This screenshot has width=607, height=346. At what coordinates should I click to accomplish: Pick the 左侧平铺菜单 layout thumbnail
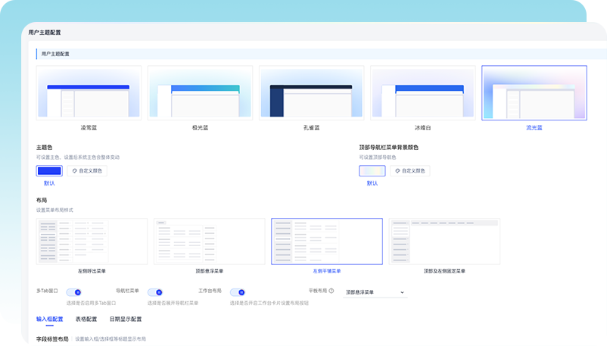point(327,242)
